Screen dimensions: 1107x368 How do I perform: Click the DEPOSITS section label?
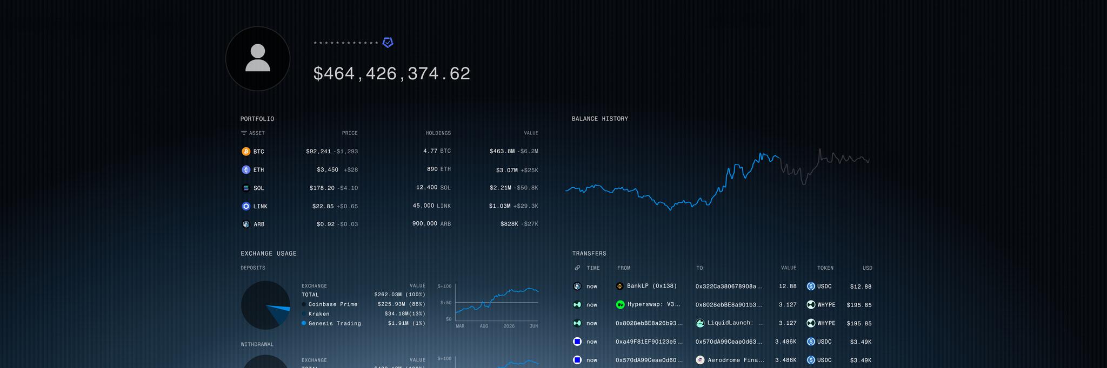(x=253, y=268)
